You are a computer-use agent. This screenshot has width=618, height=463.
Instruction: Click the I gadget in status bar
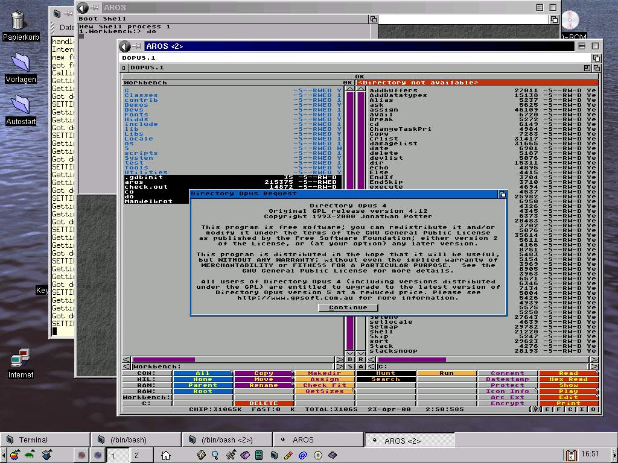pos(582,409)
